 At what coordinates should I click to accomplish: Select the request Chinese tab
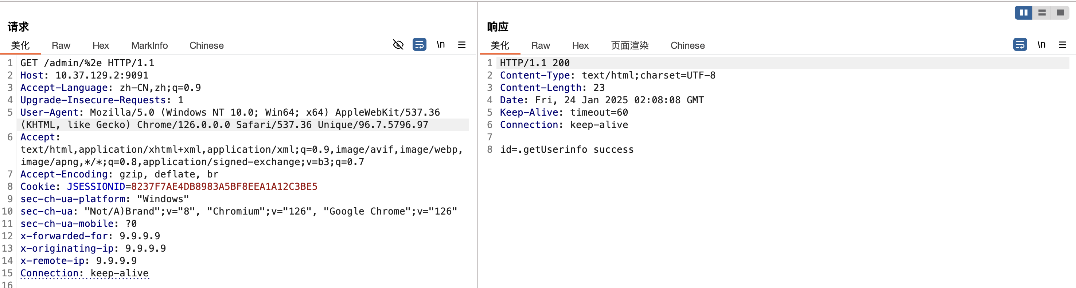pos(206,45)
